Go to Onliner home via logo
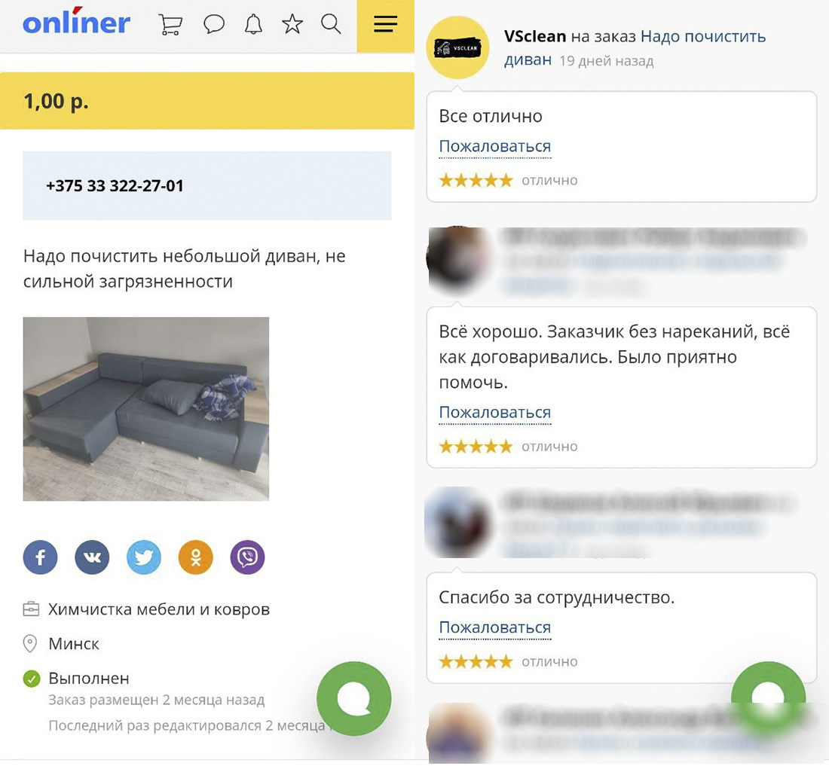Viewport: 829px width, 766px height. click(x=76, y=22)
